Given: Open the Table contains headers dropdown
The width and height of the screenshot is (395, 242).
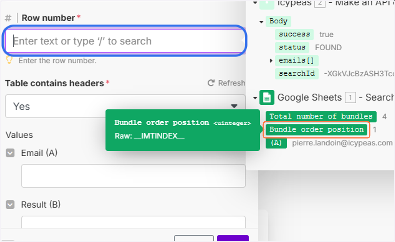Looking at the screenshot, I should [125, 106].
